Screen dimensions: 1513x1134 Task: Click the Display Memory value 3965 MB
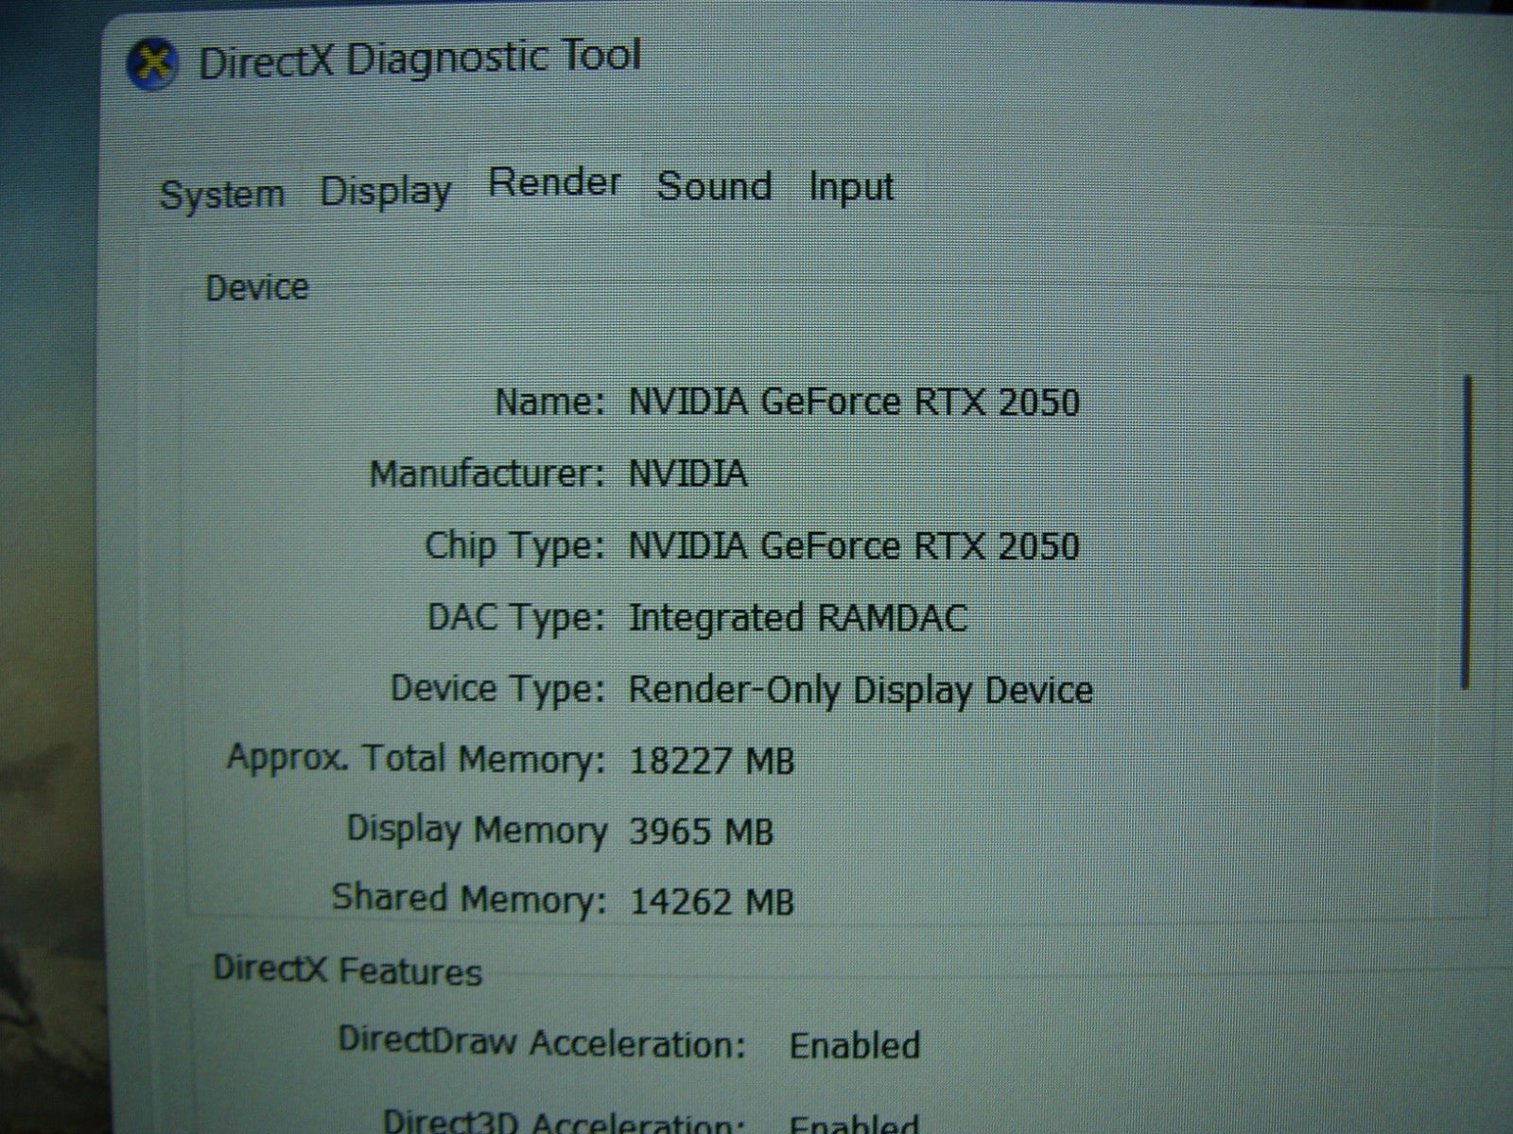coord(701,833)
